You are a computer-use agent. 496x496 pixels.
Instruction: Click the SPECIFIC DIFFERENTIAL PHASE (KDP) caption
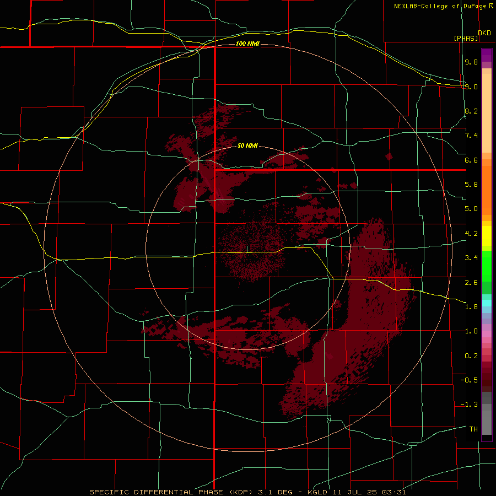point(172,492)
